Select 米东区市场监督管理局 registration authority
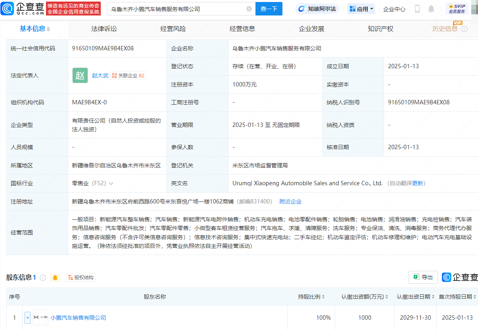This screenshot has width=478, height=330. click(260, 165)
